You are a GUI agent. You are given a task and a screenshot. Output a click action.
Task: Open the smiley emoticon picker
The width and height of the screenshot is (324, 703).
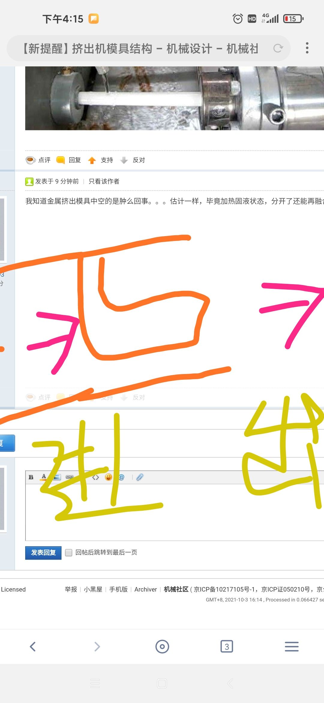109,477
